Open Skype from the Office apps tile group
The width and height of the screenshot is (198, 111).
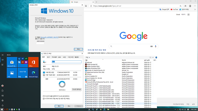pyautogui.click(x=19, y=62)
